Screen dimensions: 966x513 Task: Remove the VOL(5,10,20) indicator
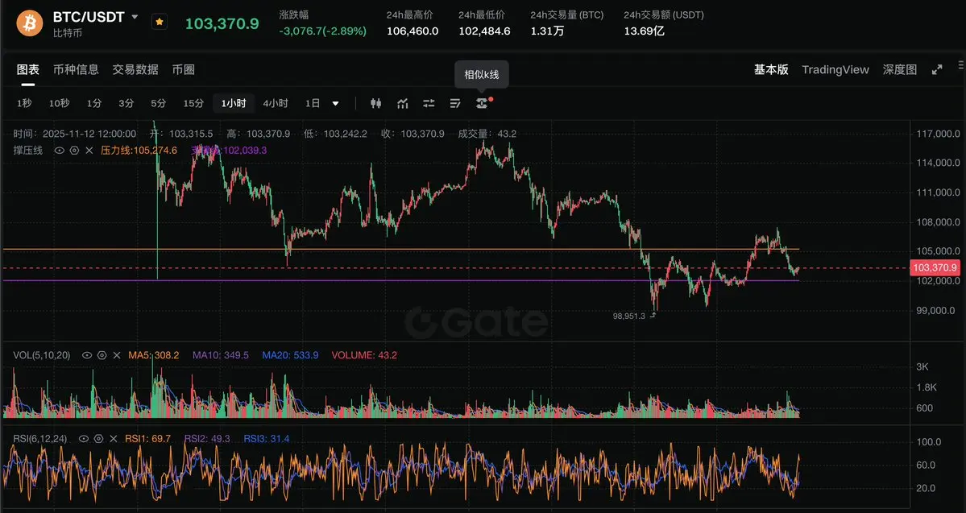coord(117,355)
